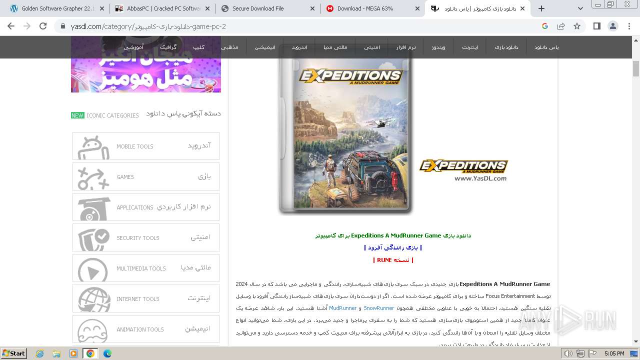Open the یاس دانلود home menu
Image resolution: width=640 pixels, height=360 pixels.
point(546,47)
